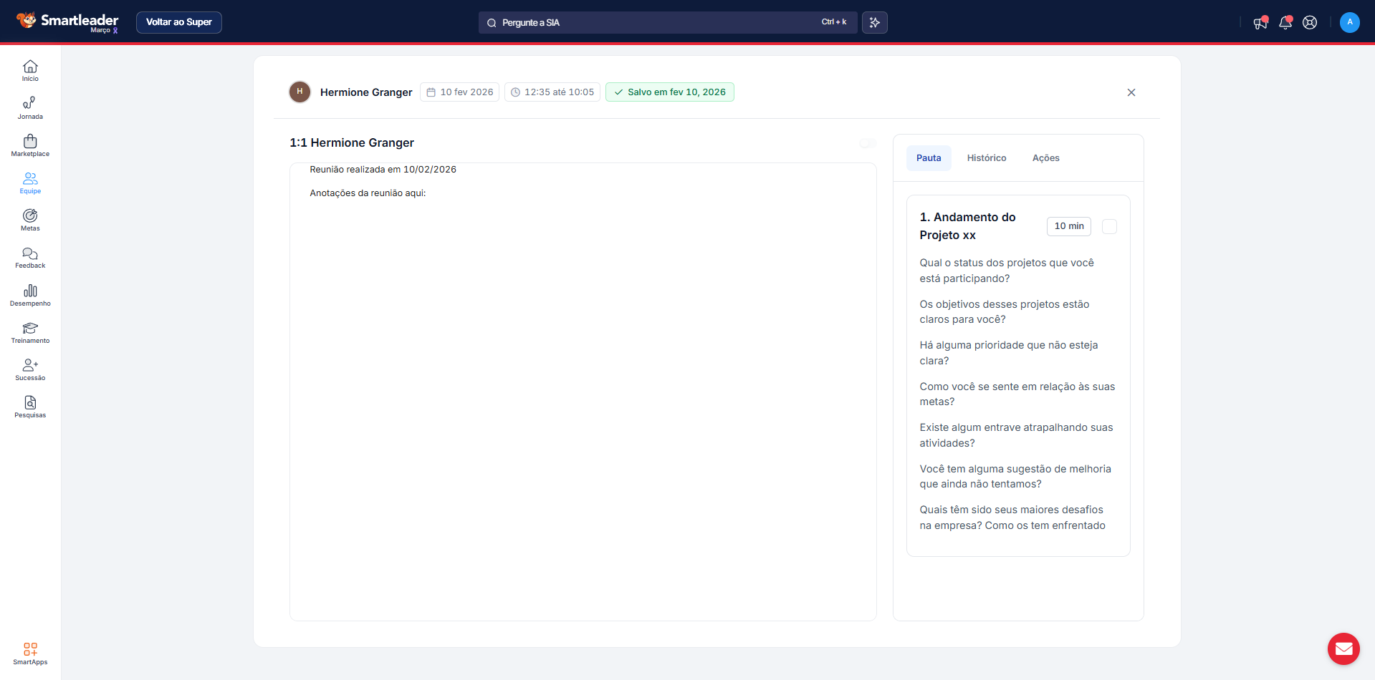Toggle the switch beside meeting title
The image size is (1375, 680).
(867, 143)
